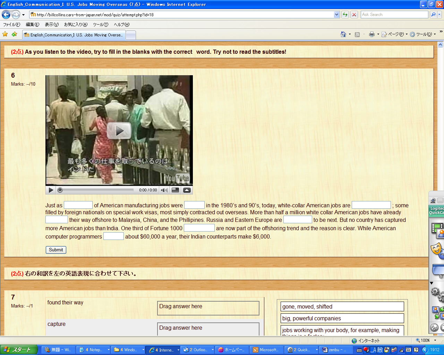The height and width of the screenshot is (355, 444).
Task: Open the 表示(V) menu
Action: click(x=51, y=25)
